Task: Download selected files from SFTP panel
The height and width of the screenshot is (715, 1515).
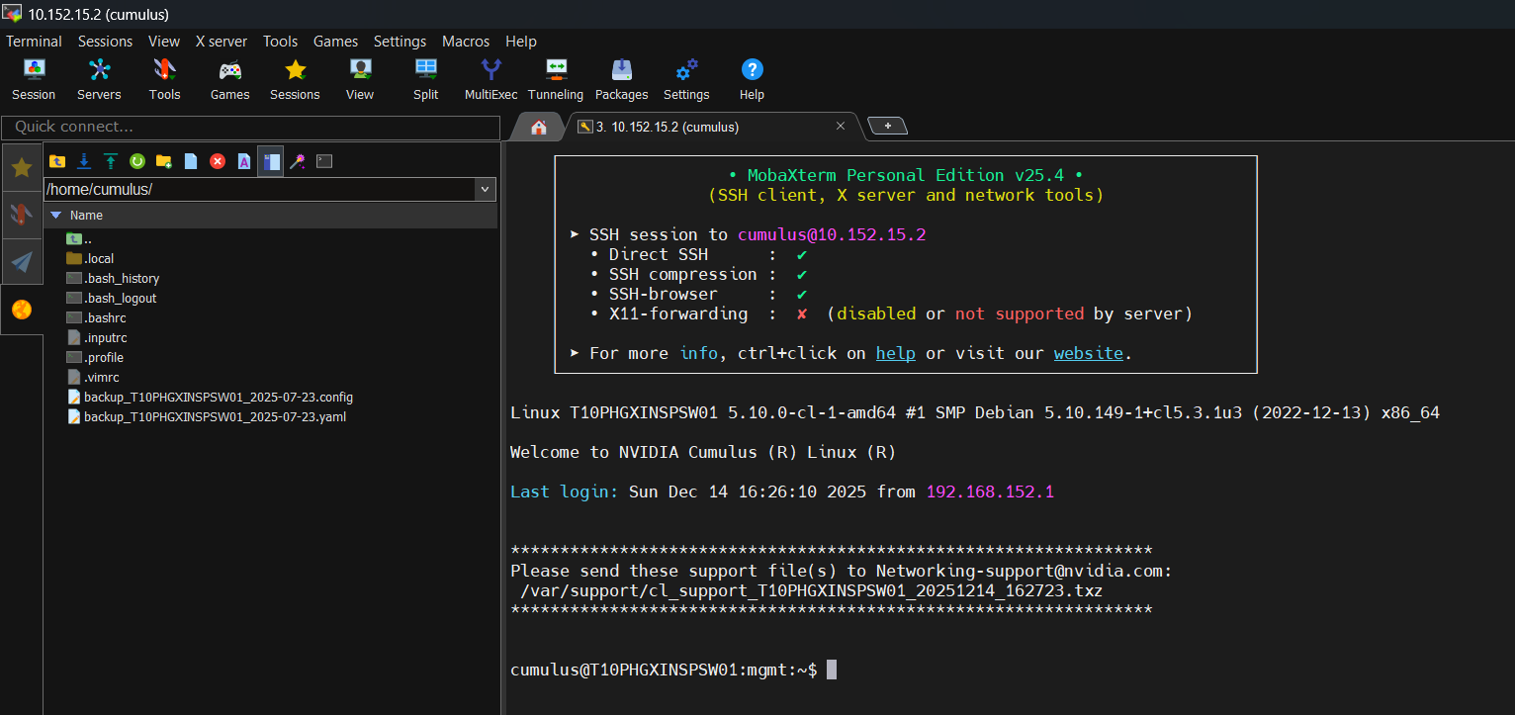Action: [x=84, y=161]
